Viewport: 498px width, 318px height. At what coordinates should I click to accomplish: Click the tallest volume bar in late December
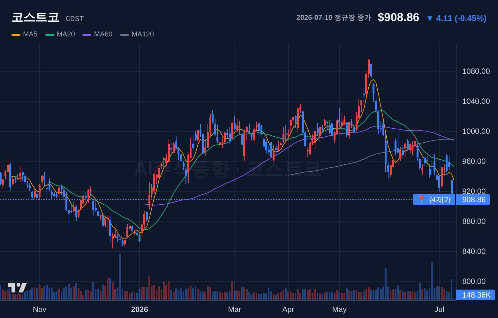[x=120, y=277]
